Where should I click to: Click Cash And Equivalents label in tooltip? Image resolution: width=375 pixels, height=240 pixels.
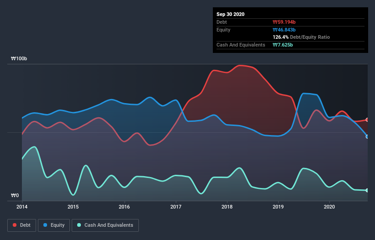(241, 45)
